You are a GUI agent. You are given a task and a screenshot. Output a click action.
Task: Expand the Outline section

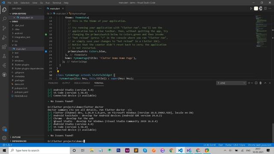(x=27, y=137)
